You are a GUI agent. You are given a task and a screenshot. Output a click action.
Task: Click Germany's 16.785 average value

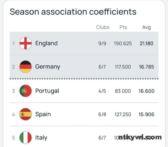pyautogui.click(x=146, y=67)
